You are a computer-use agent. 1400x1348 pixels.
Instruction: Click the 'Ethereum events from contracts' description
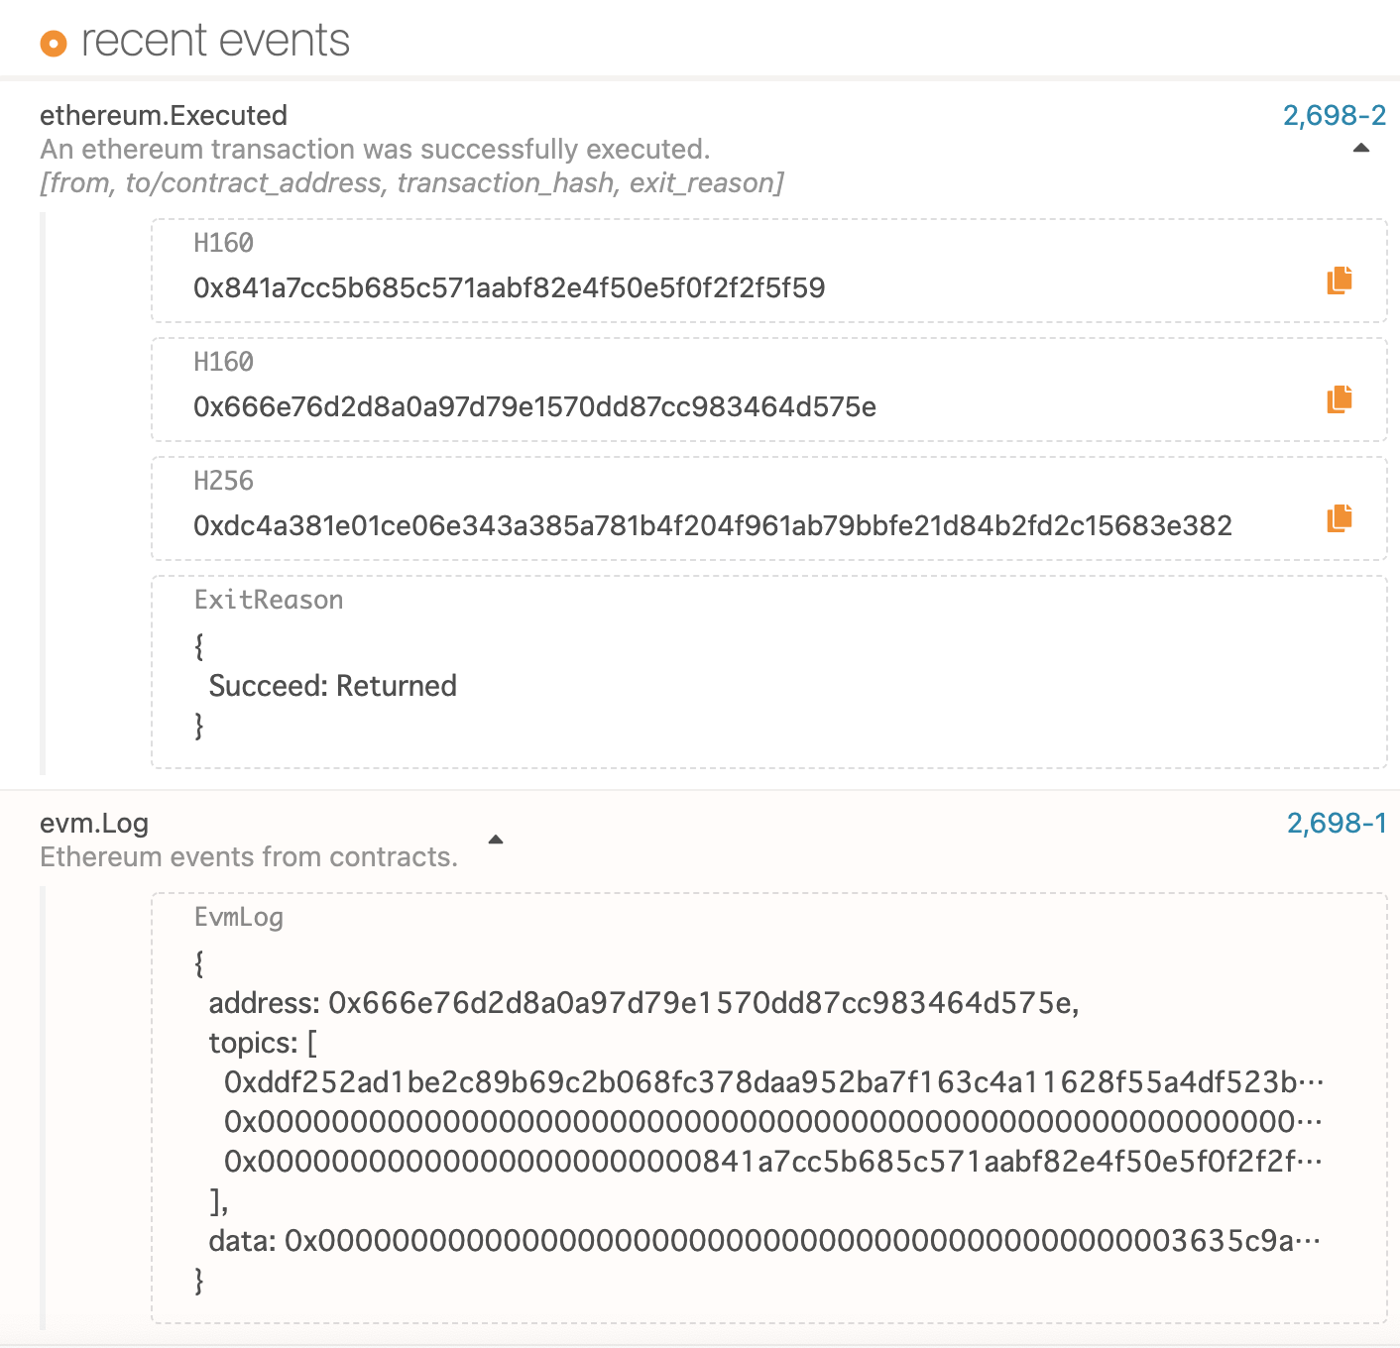point(249,857)
